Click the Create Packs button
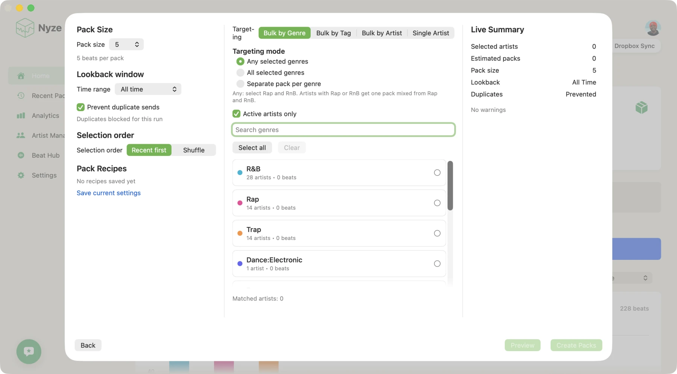This screenshot has width=677, height=374. pyautogui.click(x=576, y=345)
